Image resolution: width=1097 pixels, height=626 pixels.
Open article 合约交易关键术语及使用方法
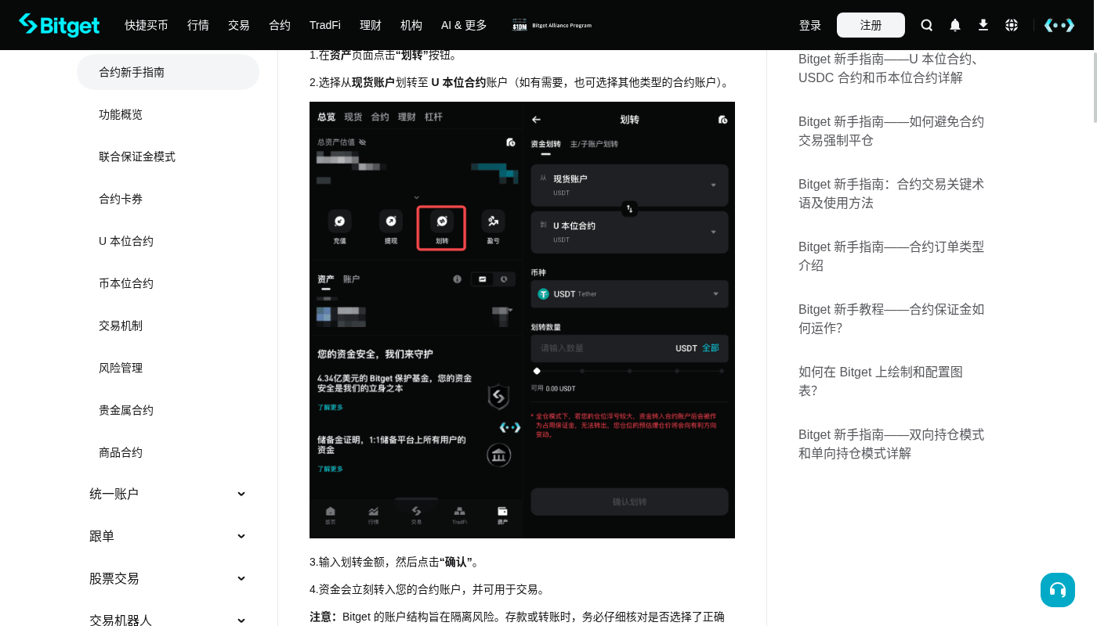(891, 193)
